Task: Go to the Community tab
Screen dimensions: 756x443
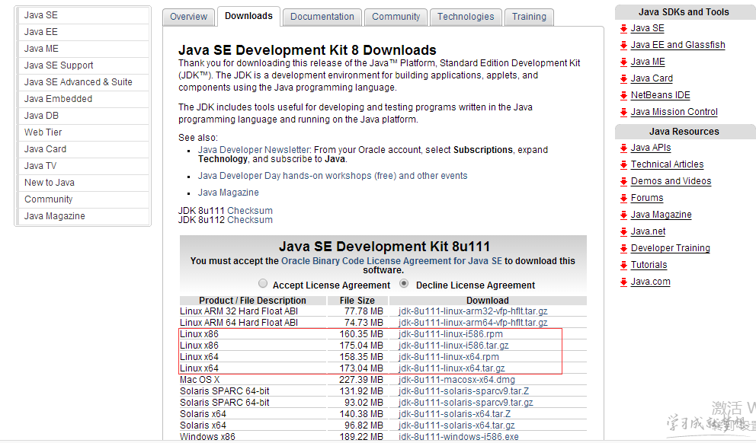Action: click(396, 17)
